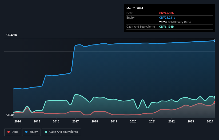Click the 2024 x-axis label

(x=210, y=121)
